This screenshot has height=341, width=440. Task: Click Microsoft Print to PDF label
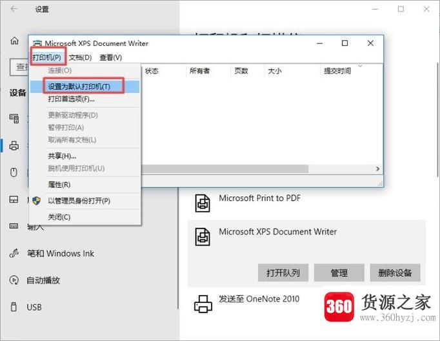259,198
